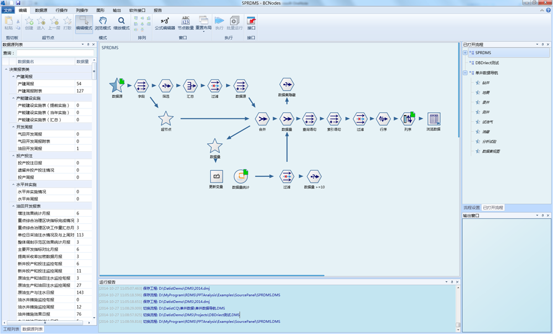Screen dimensions: 553x334
Task: Toggle 编辑模式 edit mode button
Action: coord(84,23)
